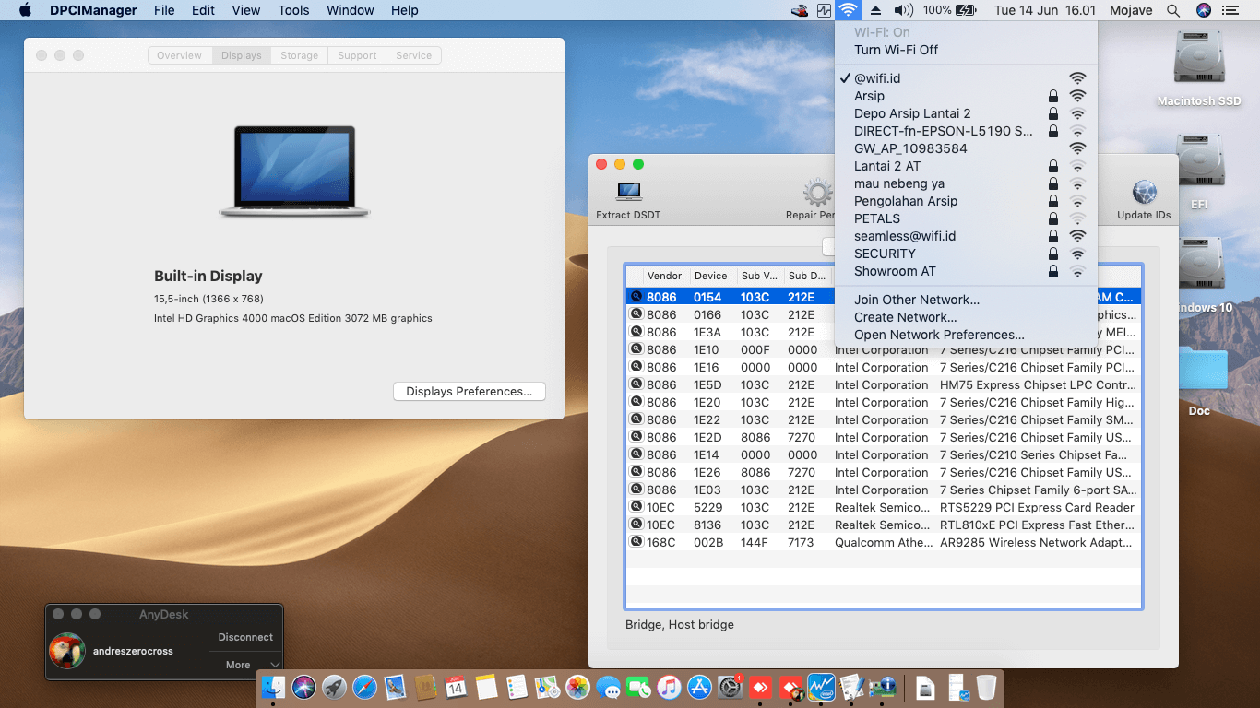The height and width of the screenshot is (708, 1260).
Task: Open Finder from the Dock
Action: tap(273, 687)
